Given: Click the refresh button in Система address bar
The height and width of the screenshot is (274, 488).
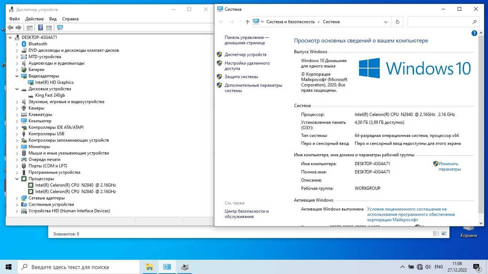Looking at the screenshot, I should [397, 22].
